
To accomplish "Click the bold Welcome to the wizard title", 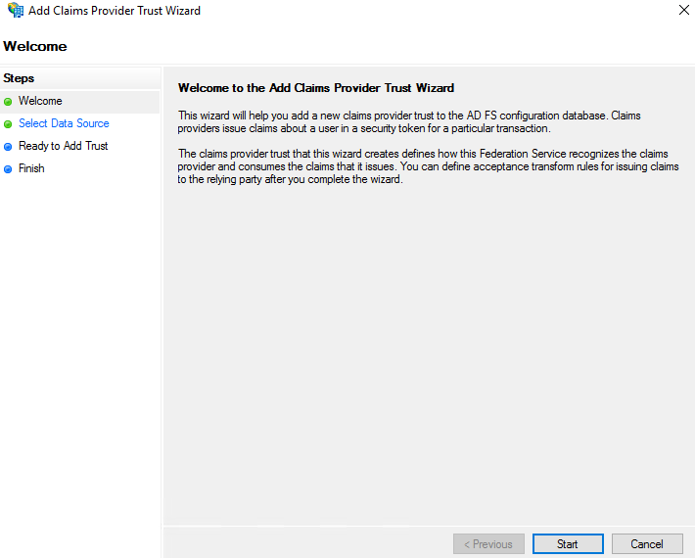I will [315, 88].
